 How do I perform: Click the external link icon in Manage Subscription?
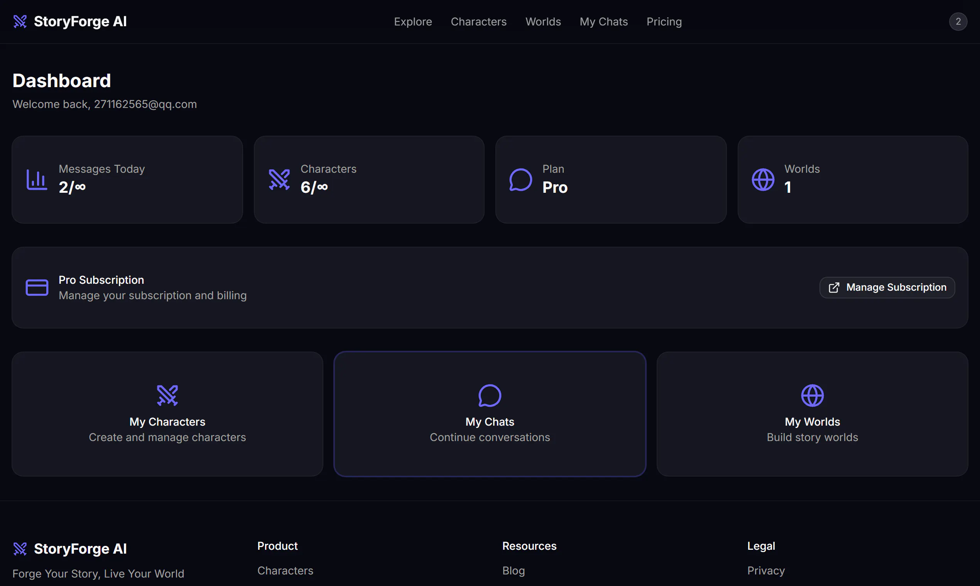point(833,288)
